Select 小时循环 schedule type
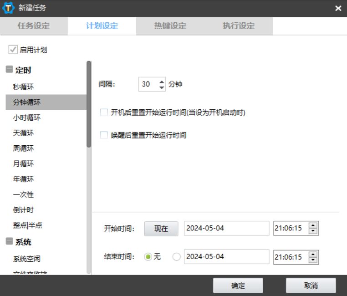The image size is (347, 296). point(46,117)
